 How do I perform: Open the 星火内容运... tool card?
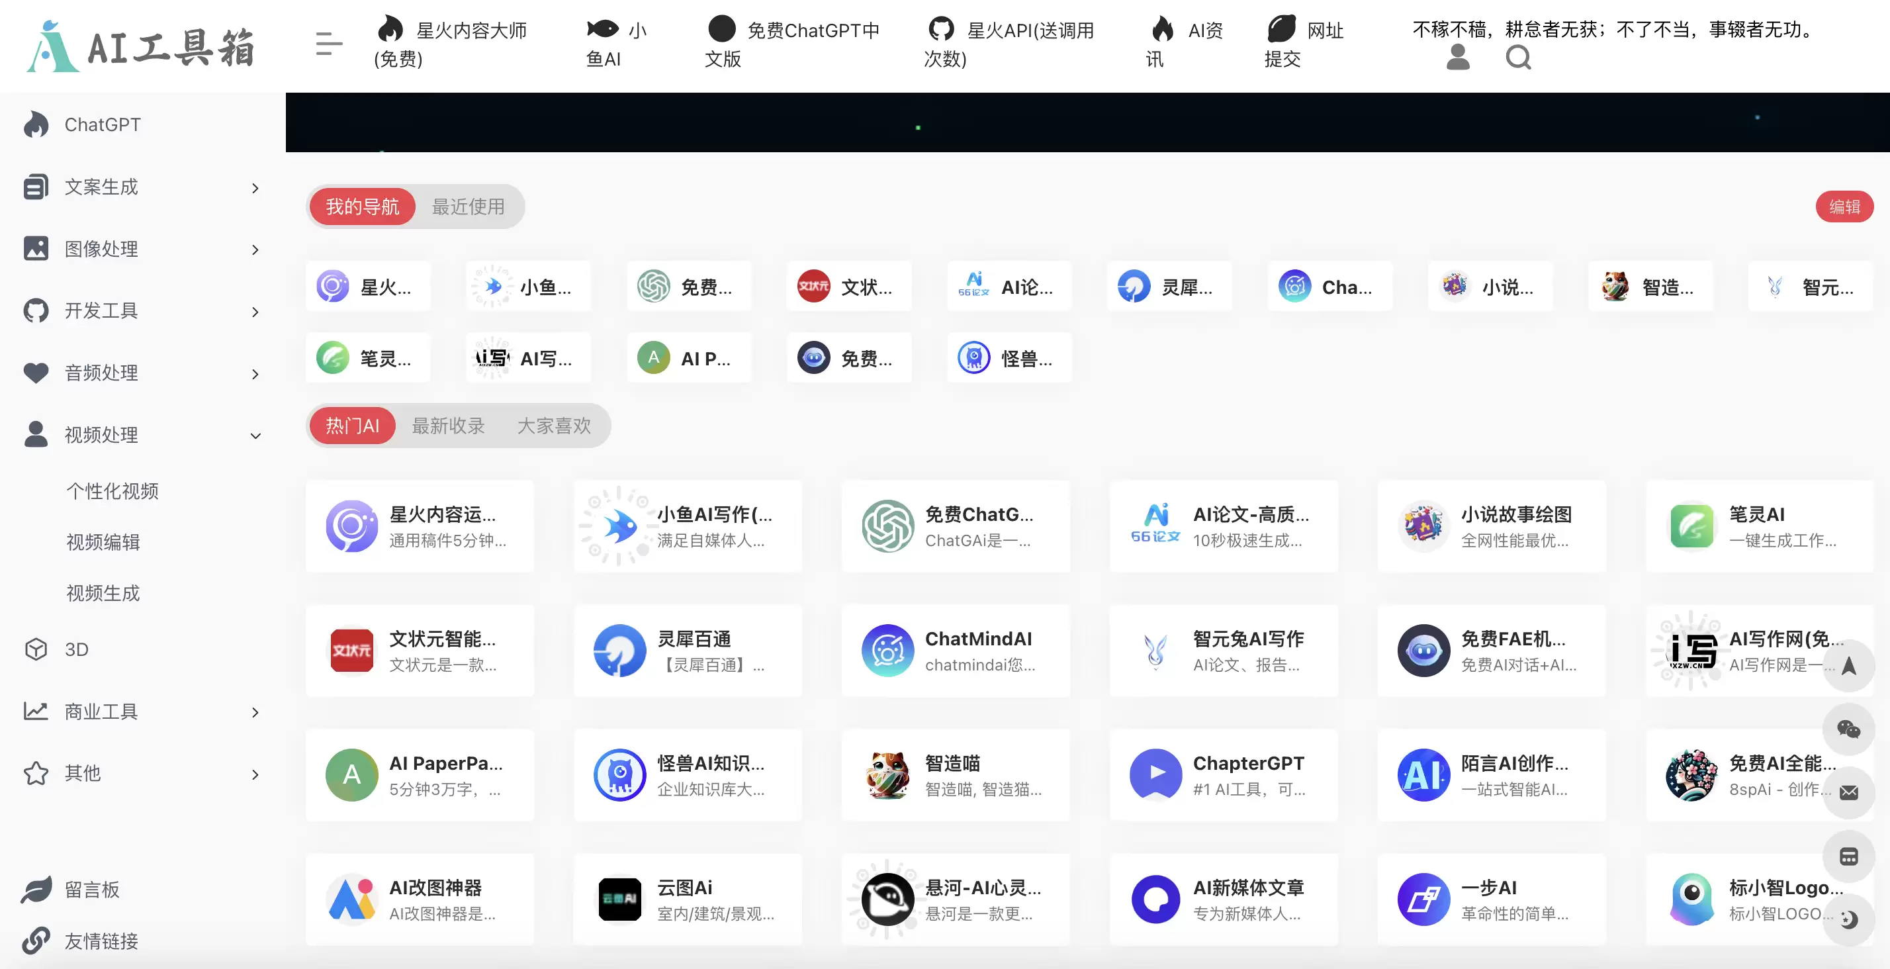click(x=420, y=526)
